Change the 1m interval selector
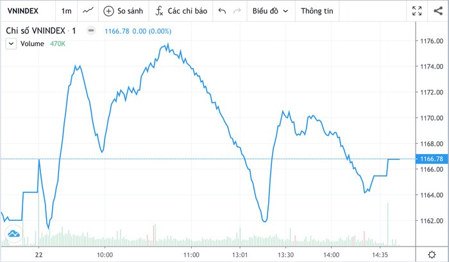The image size is (449, 262). 66,11
